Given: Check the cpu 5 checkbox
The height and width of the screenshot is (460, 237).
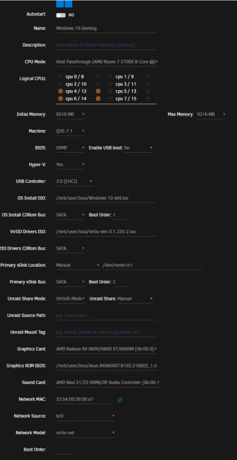Looking at the screenshot, I should click(110, 91).
